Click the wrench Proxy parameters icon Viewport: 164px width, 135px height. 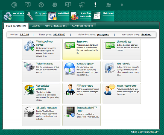pyautogui.click(x=30, y=16)
